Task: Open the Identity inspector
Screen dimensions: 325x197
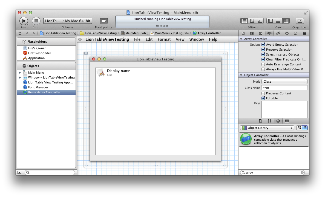Action: click(261, 33)
